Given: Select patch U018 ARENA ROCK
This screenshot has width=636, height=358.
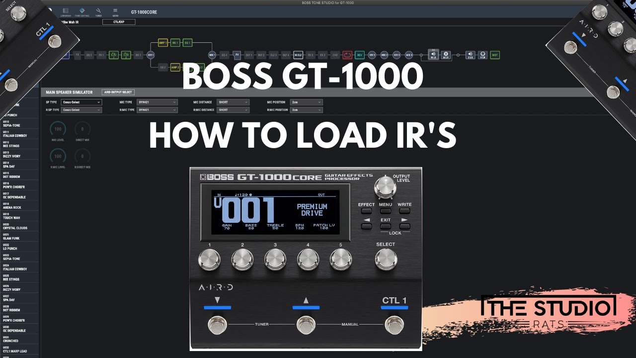Looking at the screenshot, I should click(x=19, y=206).
